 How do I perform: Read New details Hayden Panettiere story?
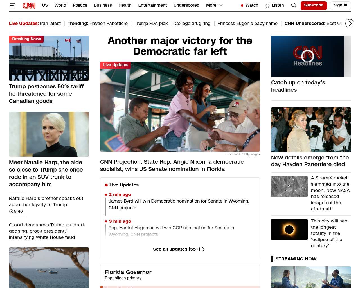pos(310,161)
